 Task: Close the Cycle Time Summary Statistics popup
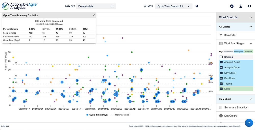pyautogui.click(x=93, y=15)
